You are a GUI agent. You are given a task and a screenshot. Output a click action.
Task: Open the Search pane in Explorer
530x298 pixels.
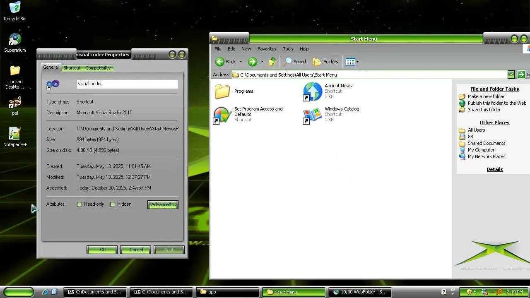(295, 62)
